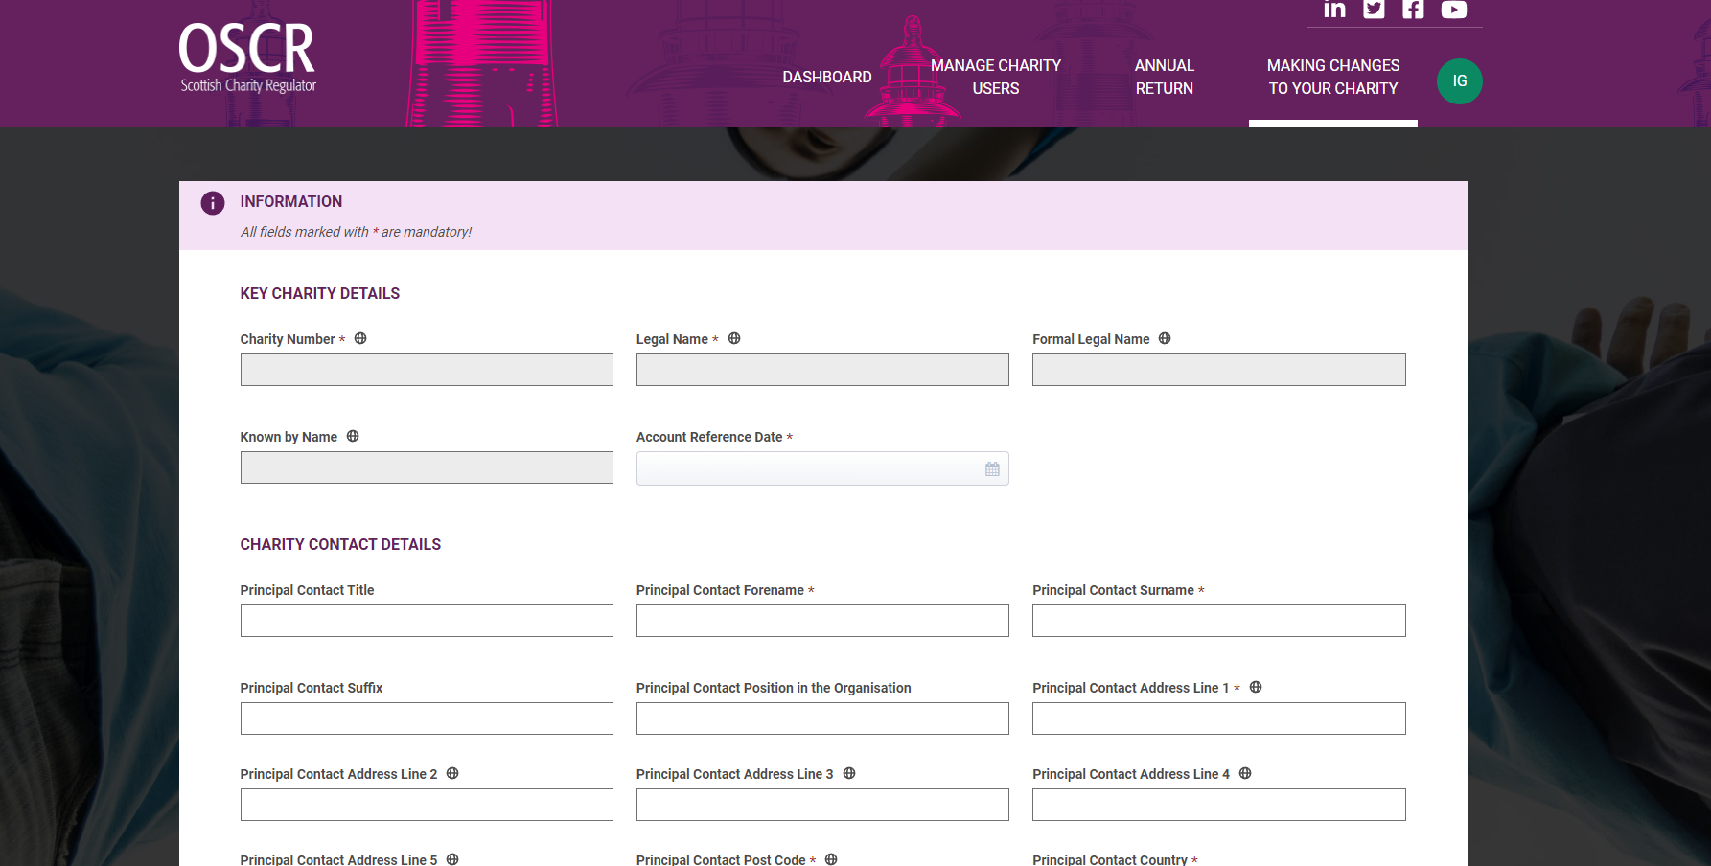Focus the Principal Contact Suffix field
The width and height of the screenshot is (1711, 866).
427,718
